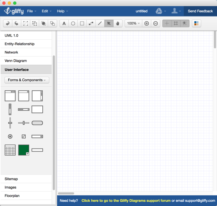The image size is (217, 206).
Task: Open the Network shape library
Action: (x=26, y=52)
